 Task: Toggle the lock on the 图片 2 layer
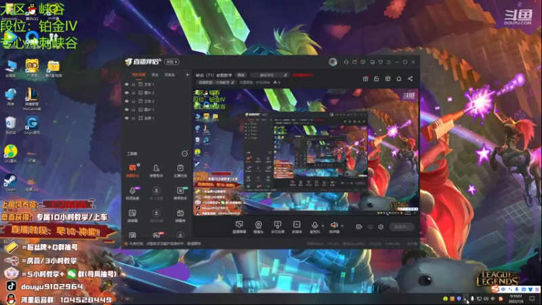point(133,93)
